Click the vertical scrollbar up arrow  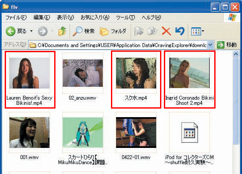tap(236, 54)
